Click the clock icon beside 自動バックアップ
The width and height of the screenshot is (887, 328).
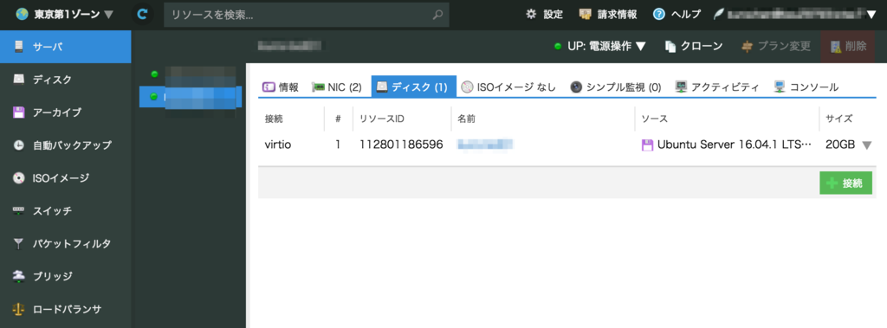19,145
